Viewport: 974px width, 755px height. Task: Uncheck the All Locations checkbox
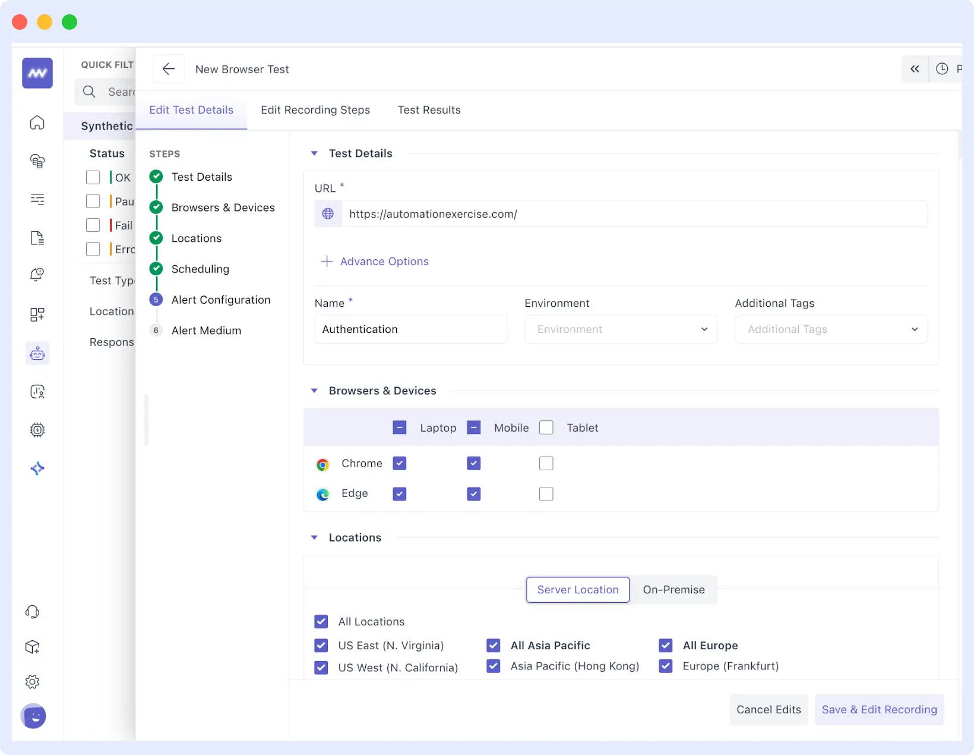click(x=321, y=622)
